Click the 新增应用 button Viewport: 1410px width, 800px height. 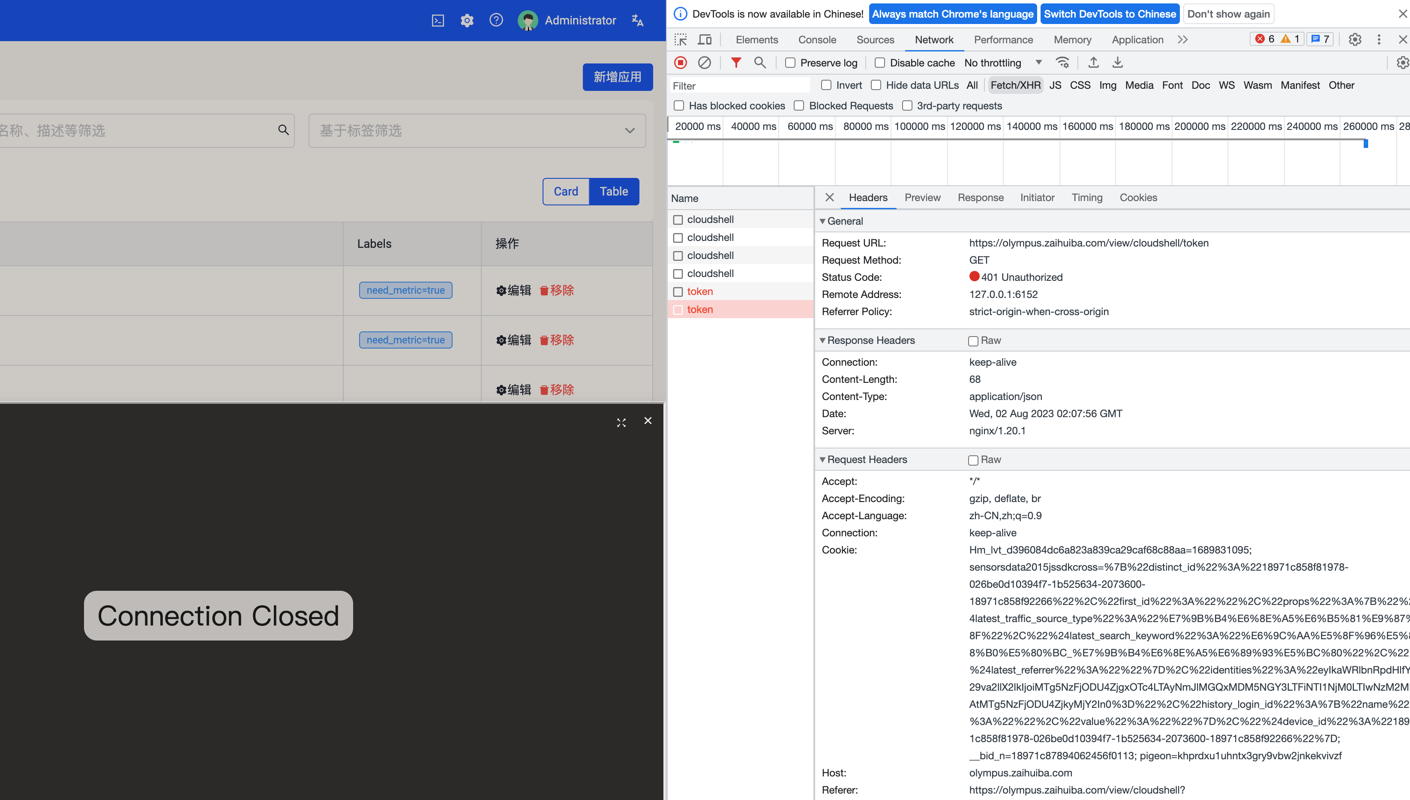click(x=618, y=77)
